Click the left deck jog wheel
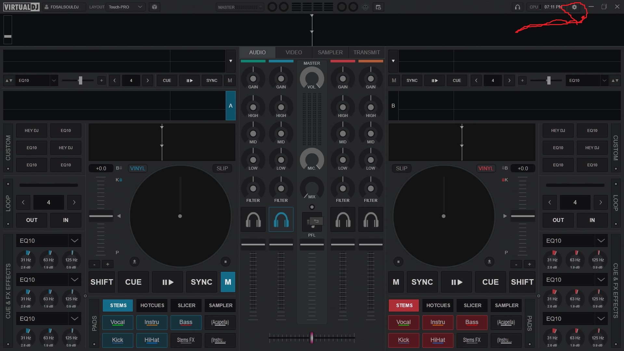 click(x=180, y=216)
